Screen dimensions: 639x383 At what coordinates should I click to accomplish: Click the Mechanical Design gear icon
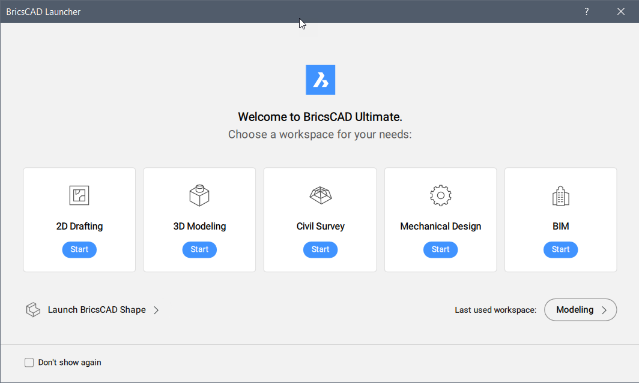point(440,195)
